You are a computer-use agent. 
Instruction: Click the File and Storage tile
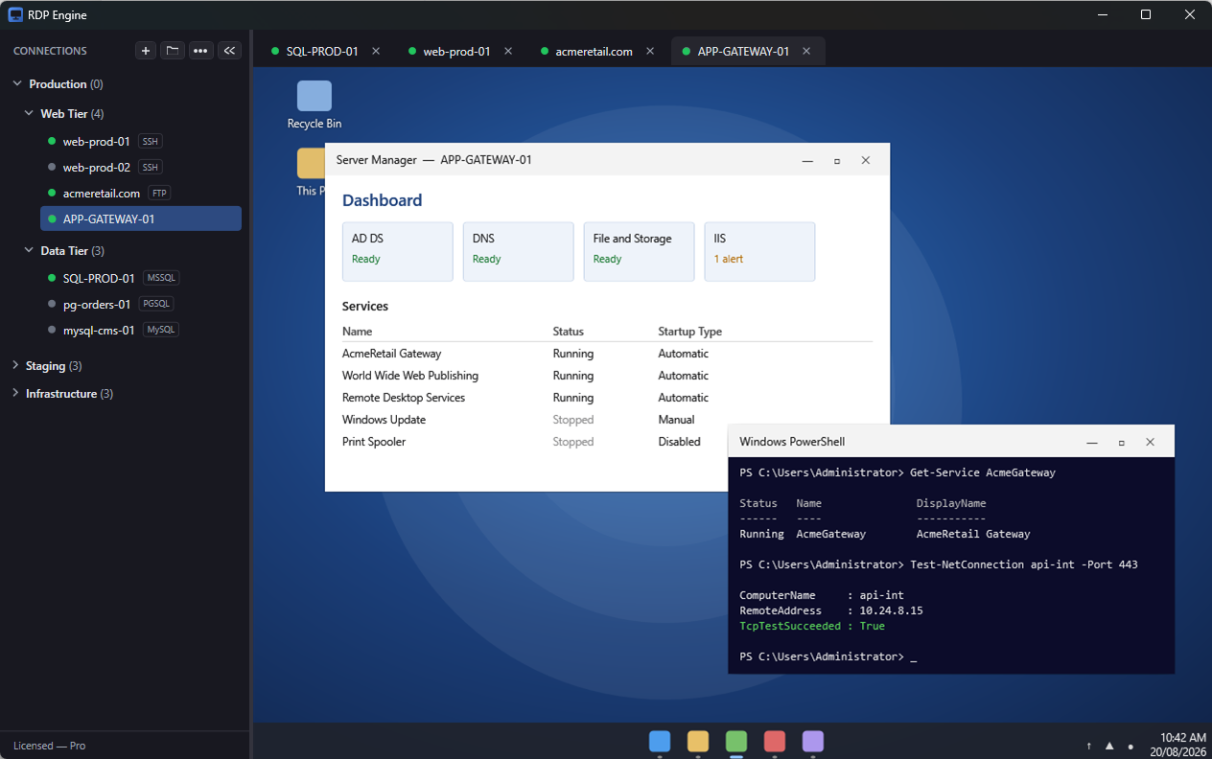click(640, 252)
